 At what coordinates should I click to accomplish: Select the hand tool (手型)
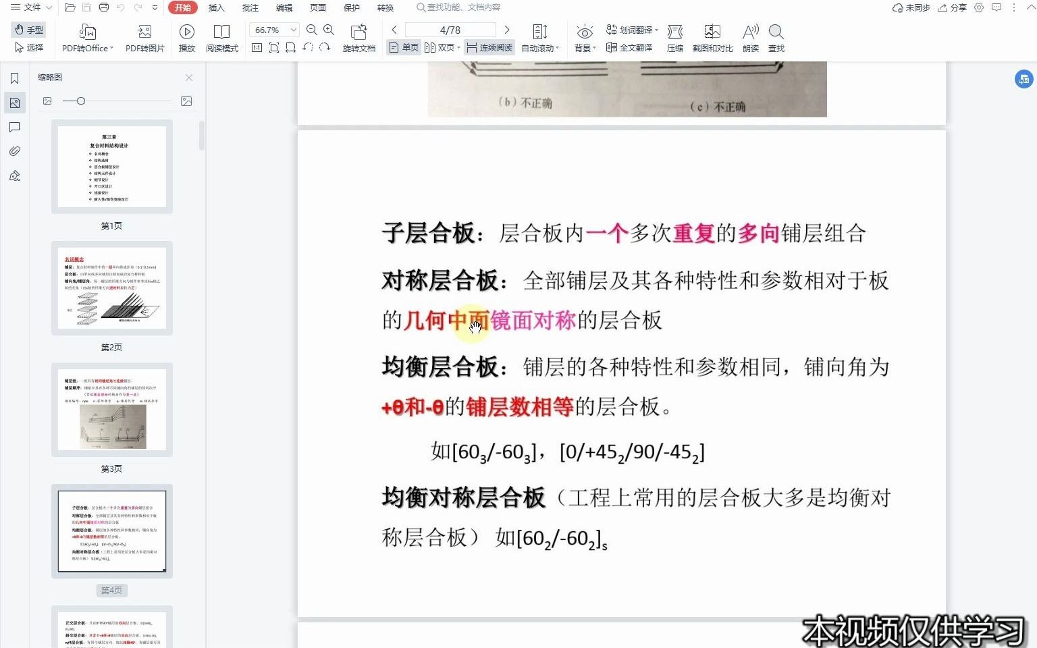click(29, 30)
